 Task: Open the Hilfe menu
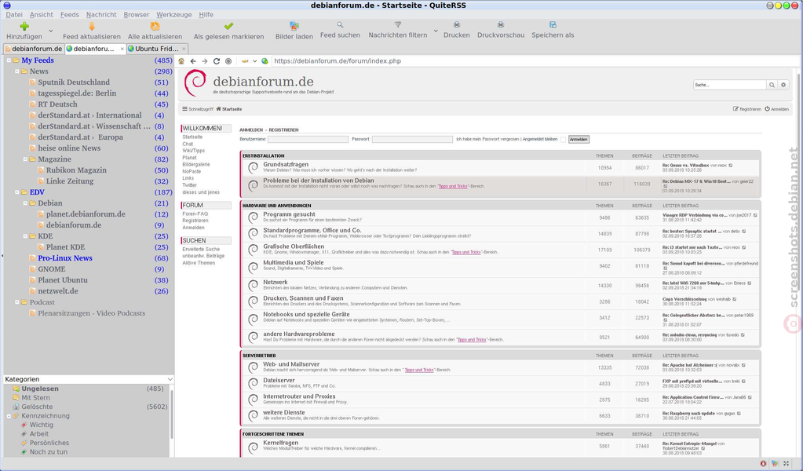click(x=206, y=14)
